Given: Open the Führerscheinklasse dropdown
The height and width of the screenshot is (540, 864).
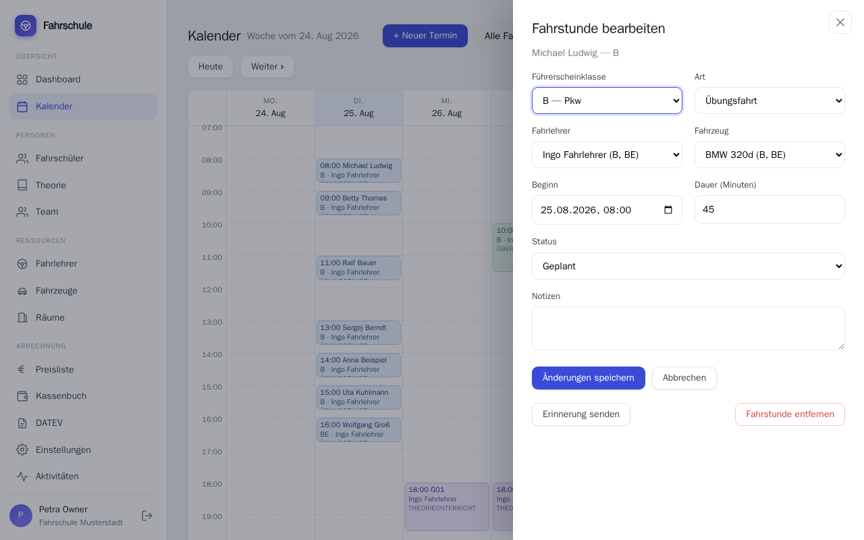Looking at the screenshot, I should [607, 101].
